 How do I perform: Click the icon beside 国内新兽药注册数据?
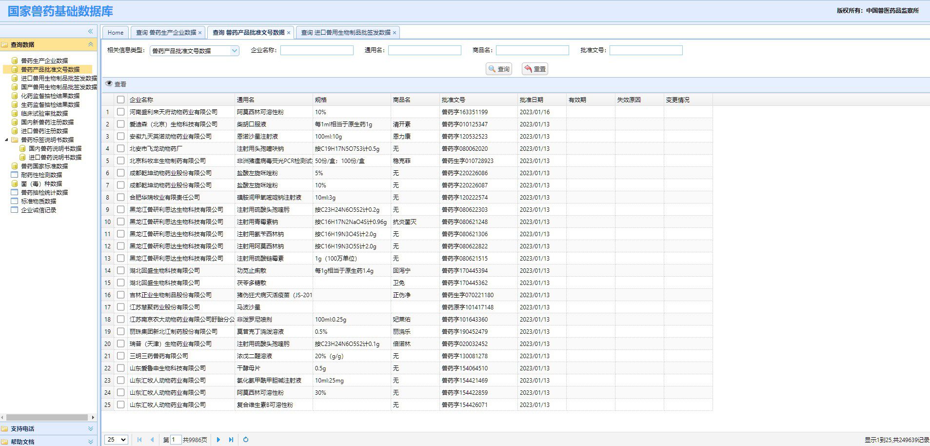tap(15, 122)
